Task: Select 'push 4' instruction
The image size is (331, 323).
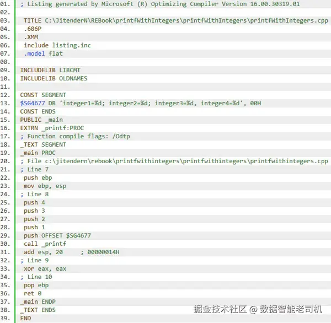Action: pyautogui.click(x=34, y=202)
